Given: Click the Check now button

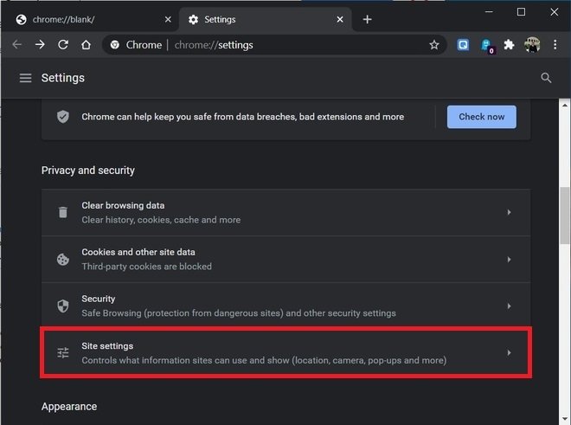Looking at the screenshot, I should point(481,117).
